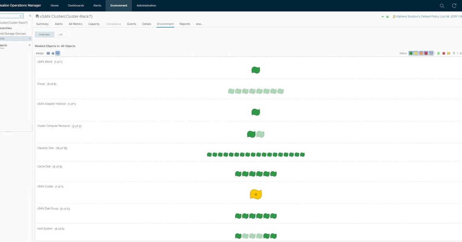The image size is (462, 242).
Task: Open the Reports tab
Action: [x=185, y=24]
